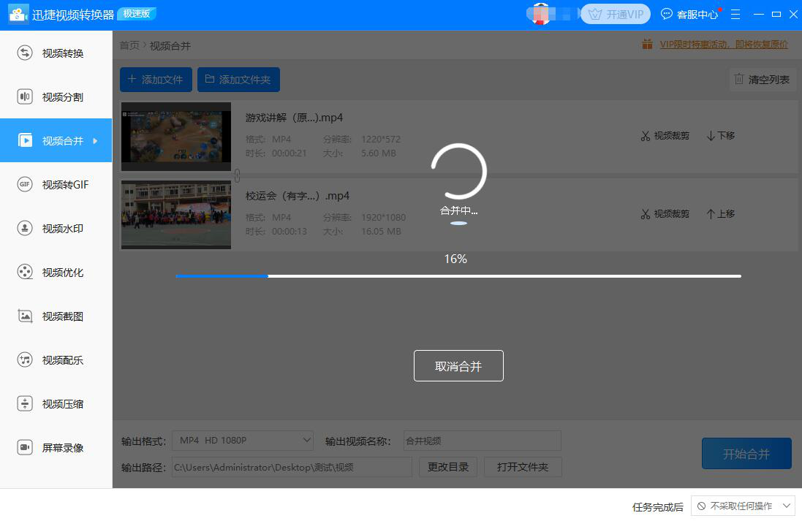Click the 视频截图 sidebar icon
Image resolution: width=802 pixels, height=521 pixels.
(x=25, y=316)
